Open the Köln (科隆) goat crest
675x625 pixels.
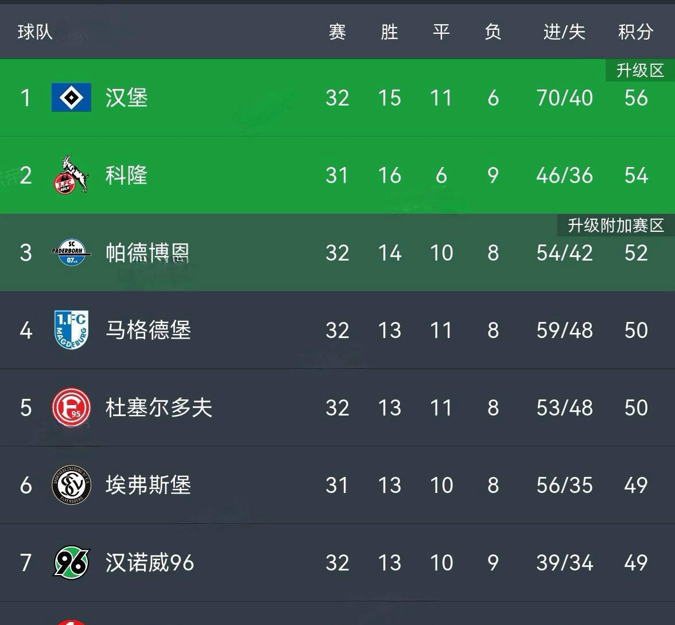point(71,174)
